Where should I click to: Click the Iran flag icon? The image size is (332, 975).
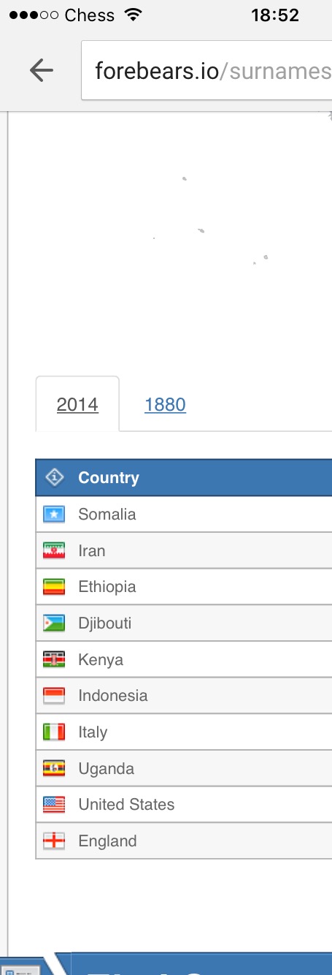(x=55, y=551)
